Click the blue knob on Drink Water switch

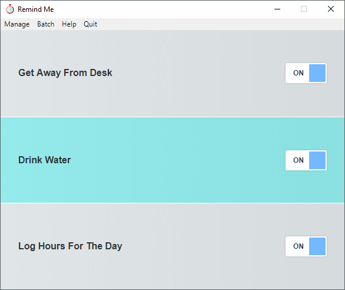click(x=317, y=160)
